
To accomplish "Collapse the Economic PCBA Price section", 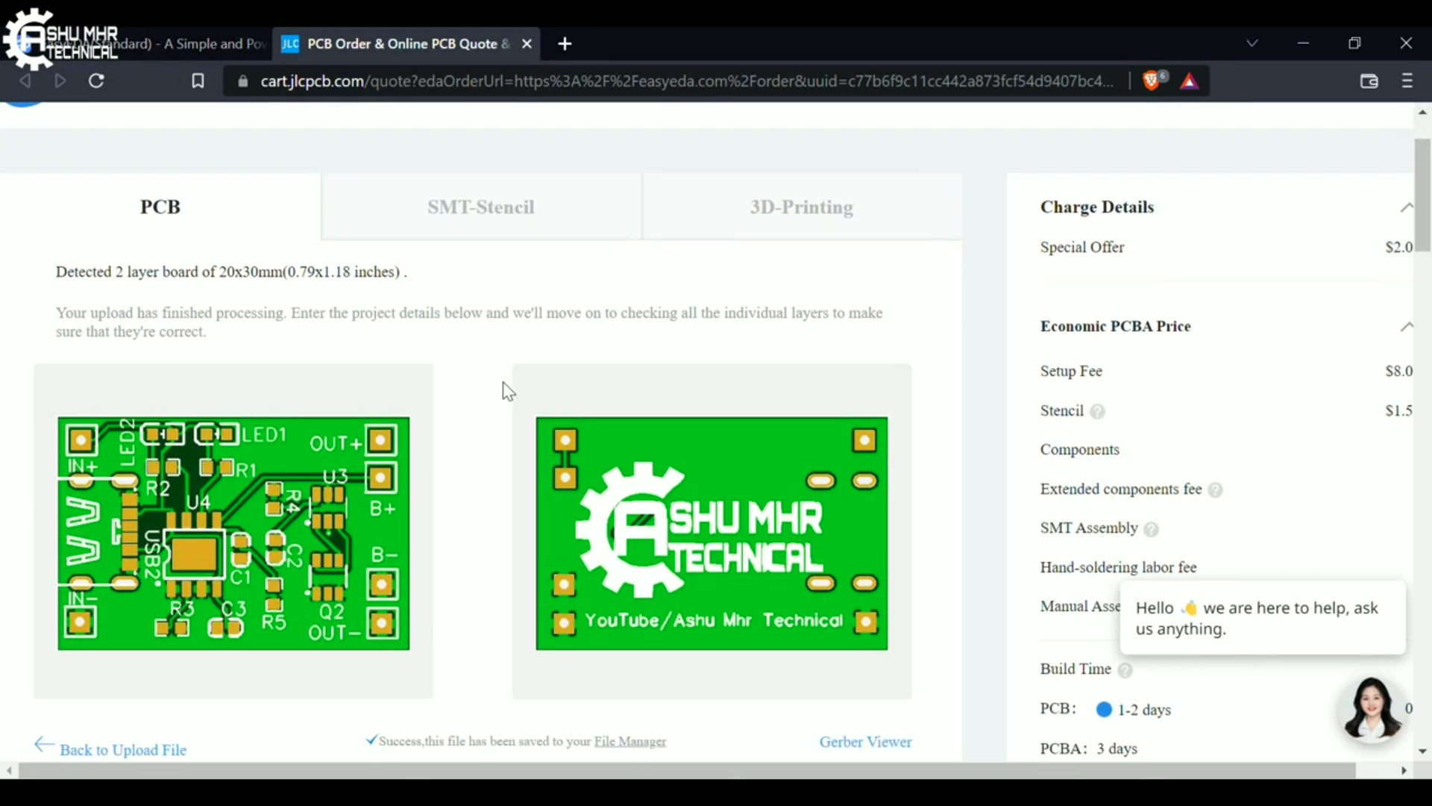I will coord(1408,327).
